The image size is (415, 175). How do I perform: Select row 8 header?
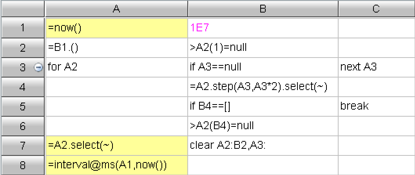tap(22, 165)
